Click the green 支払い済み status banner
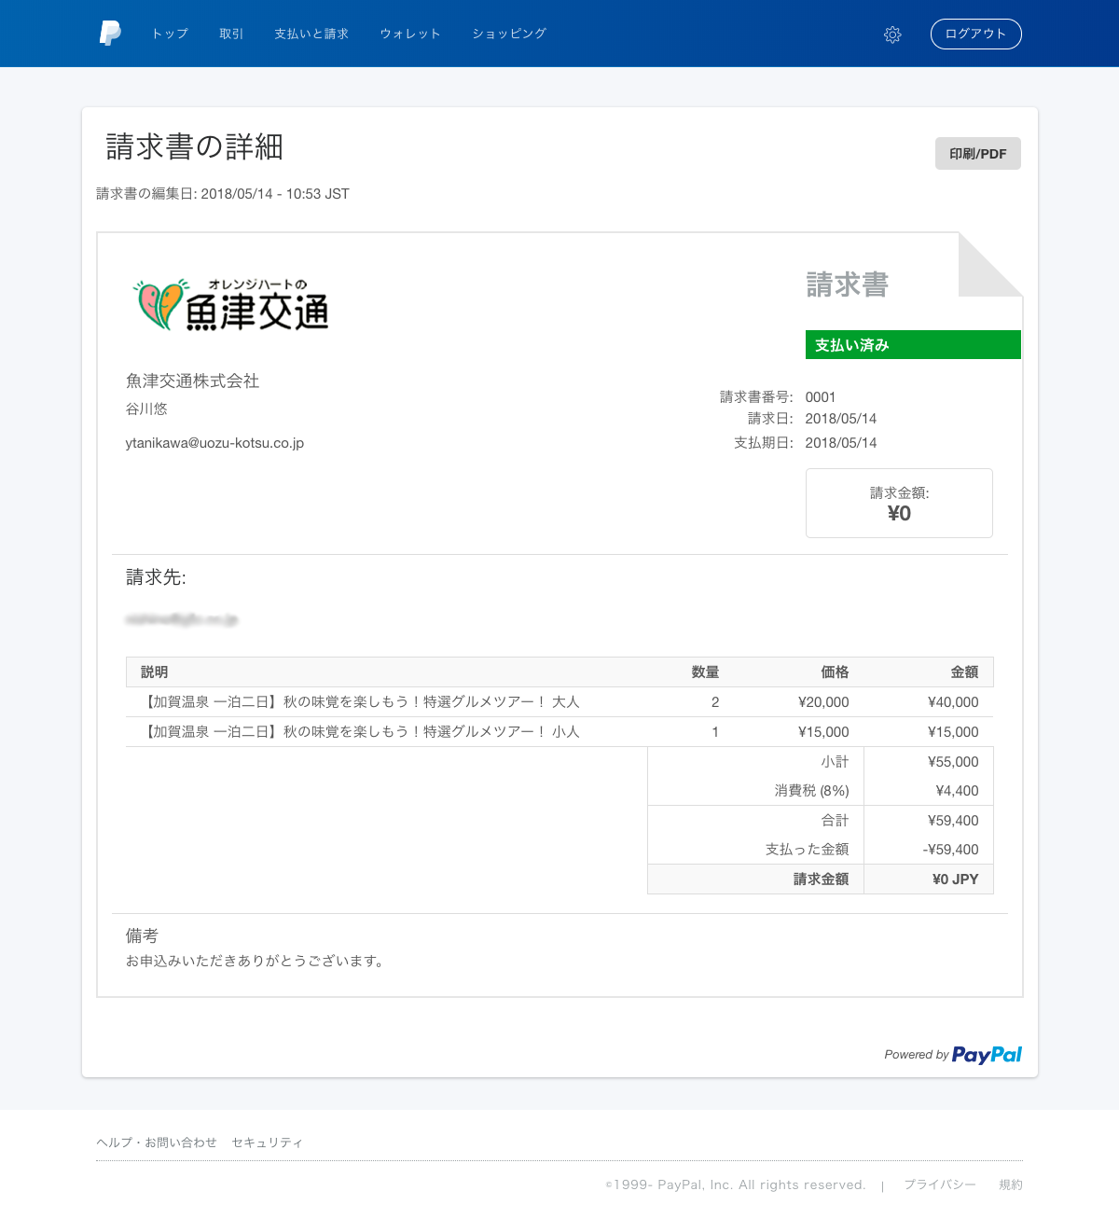Image resolution: width=1119 pixels, height=1205 pixels. click(x=912, y=345)
